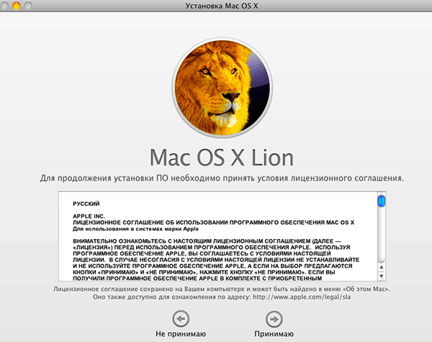Click the 'Установка Mac OS X' window title
Screen dimensions: 432x342
[x=222, y=6]
